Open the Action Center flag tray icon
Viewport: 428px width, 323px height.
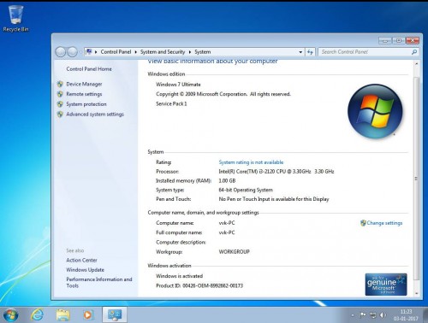pyautogui.click(x=363, y=315)
